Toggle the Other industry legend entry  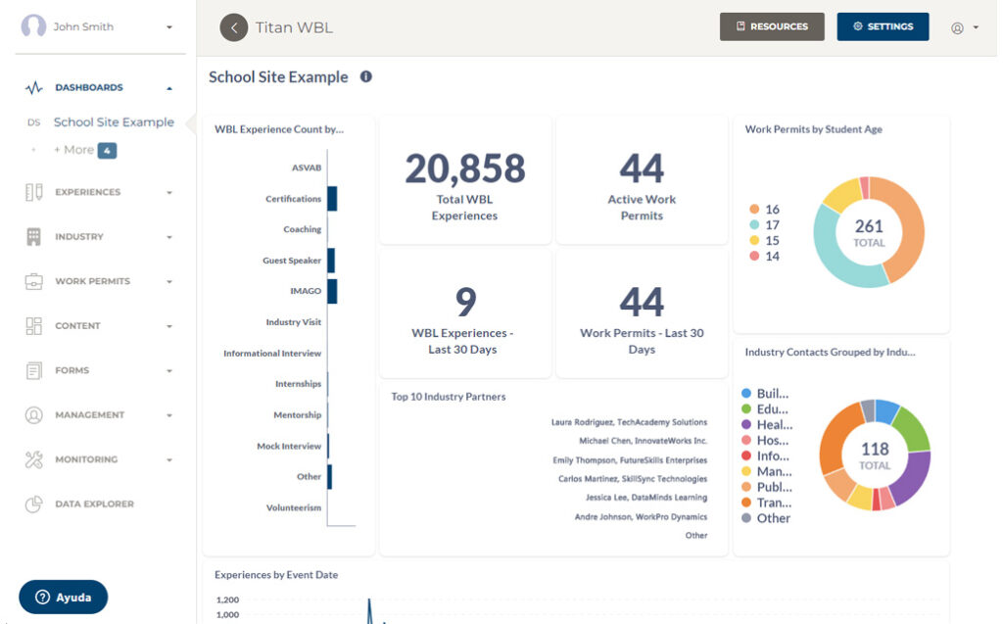(766, 518)
